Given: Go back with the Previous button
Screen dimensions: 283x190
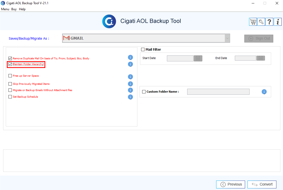Looking at the screenshot, I should click(x=230, y=184).
